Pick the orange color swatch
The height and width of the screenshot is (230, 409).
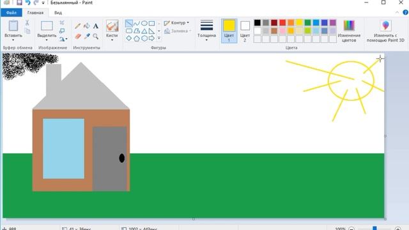(291, 23)
